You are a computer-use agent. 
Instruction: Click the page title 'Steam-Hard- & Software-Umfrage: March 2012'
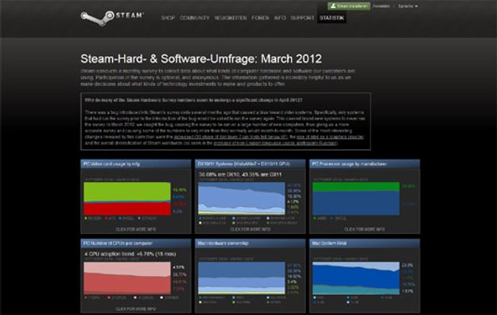[201, 59]
